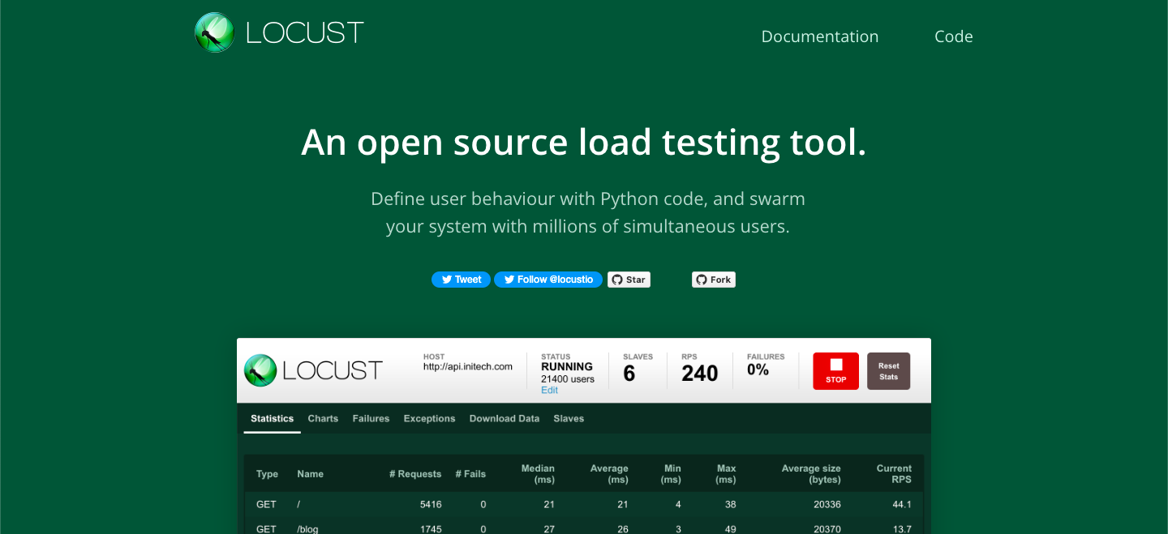Click the Locust insect logo in dashboard screenshot

260,370
